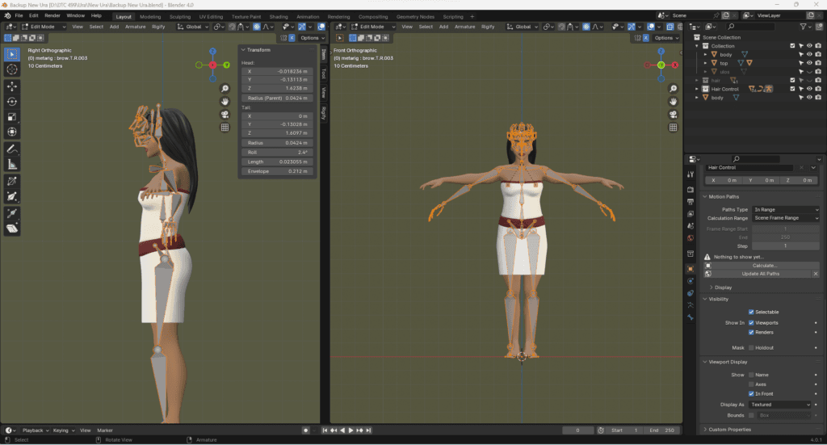The height and width of the screenshot is (445, 827).
Task: Open the Armature menu in left viewport
Action: click(x=135, y=27)
